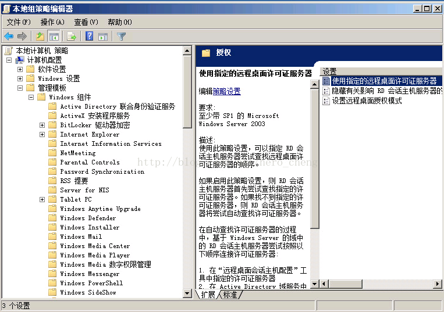This screenshot has height=312, width=444.
Task: Open the 操作(A) menu
Action: (x=52, y=22)
